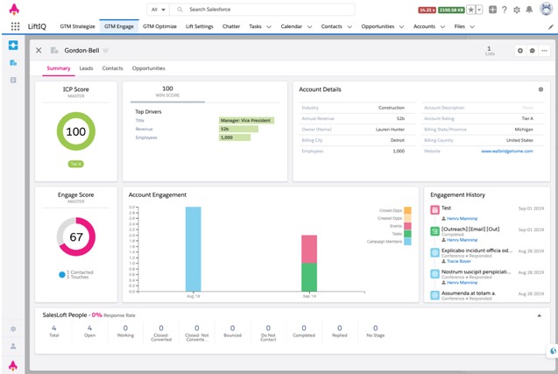Collapse the SalesLoft People section
This screenshot has height=374, width=558.
tap(539, 315)
